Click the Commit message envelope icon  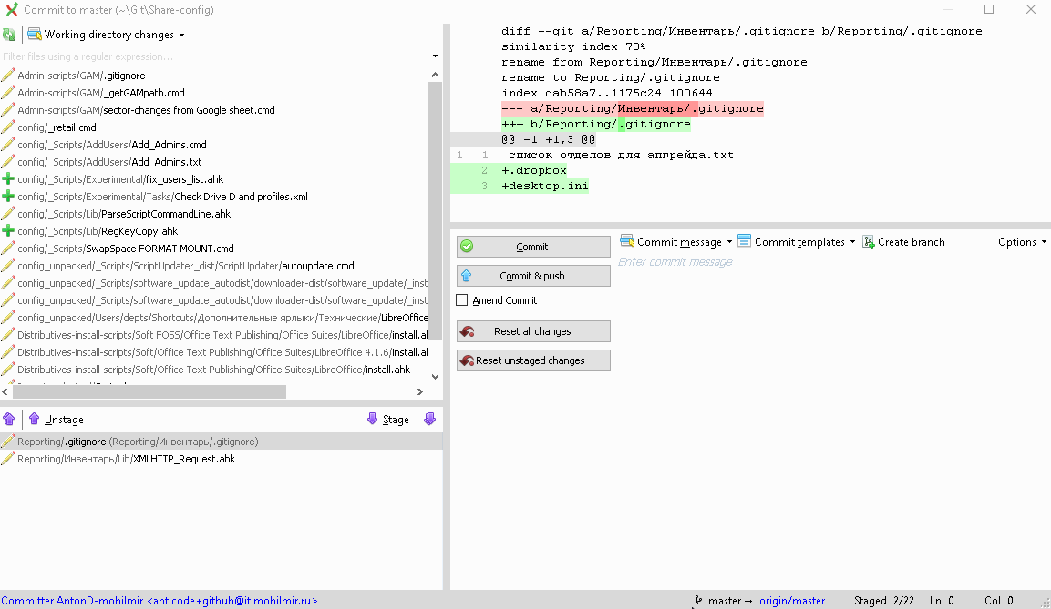(626, 241)
